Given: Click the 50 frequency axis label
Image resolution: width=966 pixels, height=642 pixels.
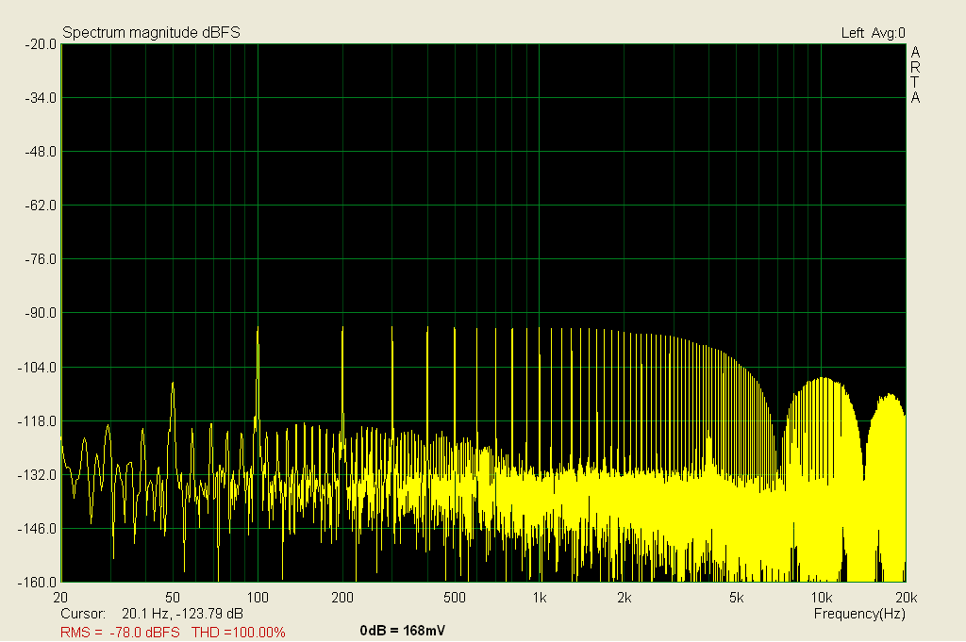Looking at the screenshot, I should click(x=173, y=598).
